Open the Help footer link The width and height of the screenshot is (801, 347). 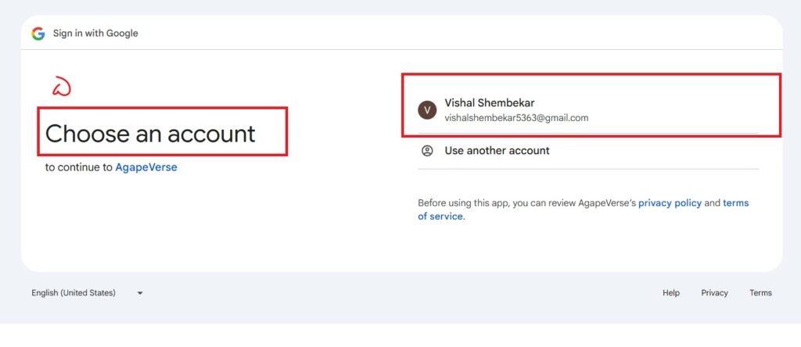click(x=671, y=293)
